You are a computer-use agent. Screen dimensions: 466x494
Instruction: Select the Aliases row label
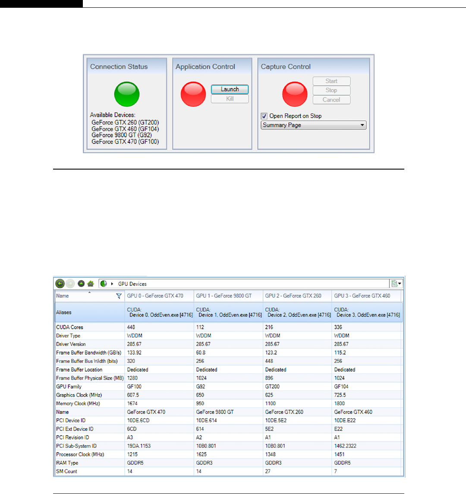click(x=64, y=312)
